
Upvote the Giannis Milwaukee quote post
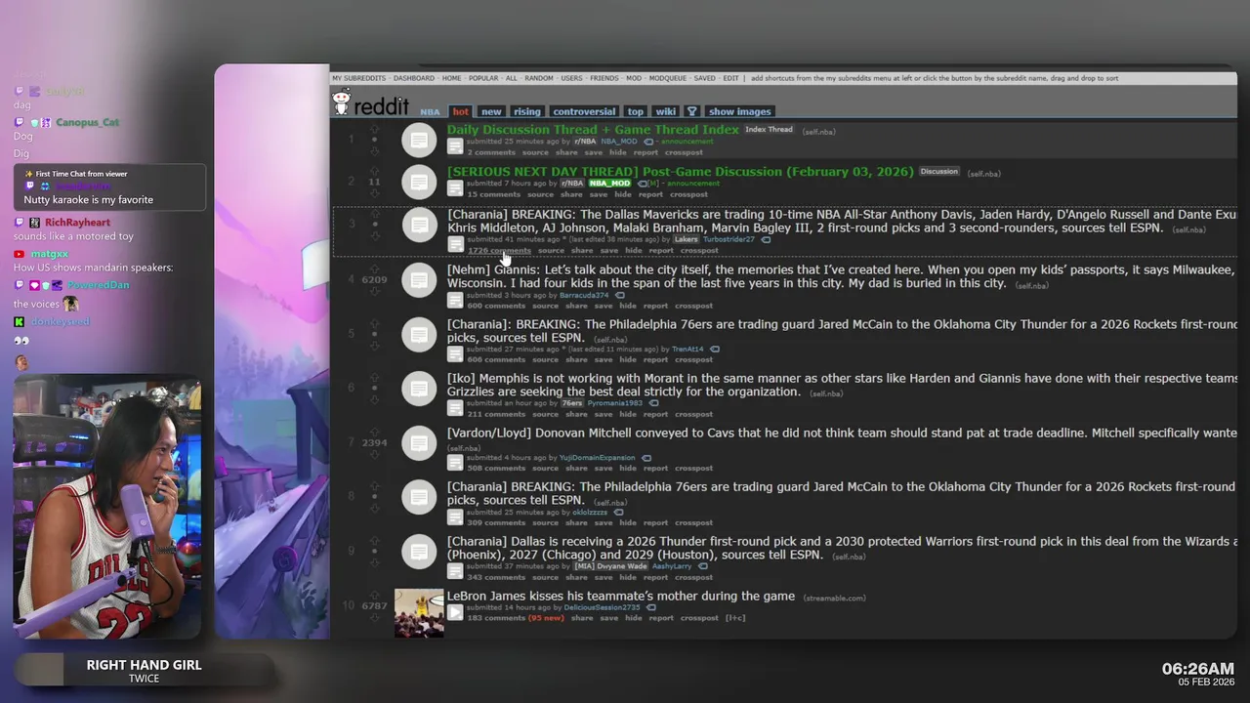374,268
